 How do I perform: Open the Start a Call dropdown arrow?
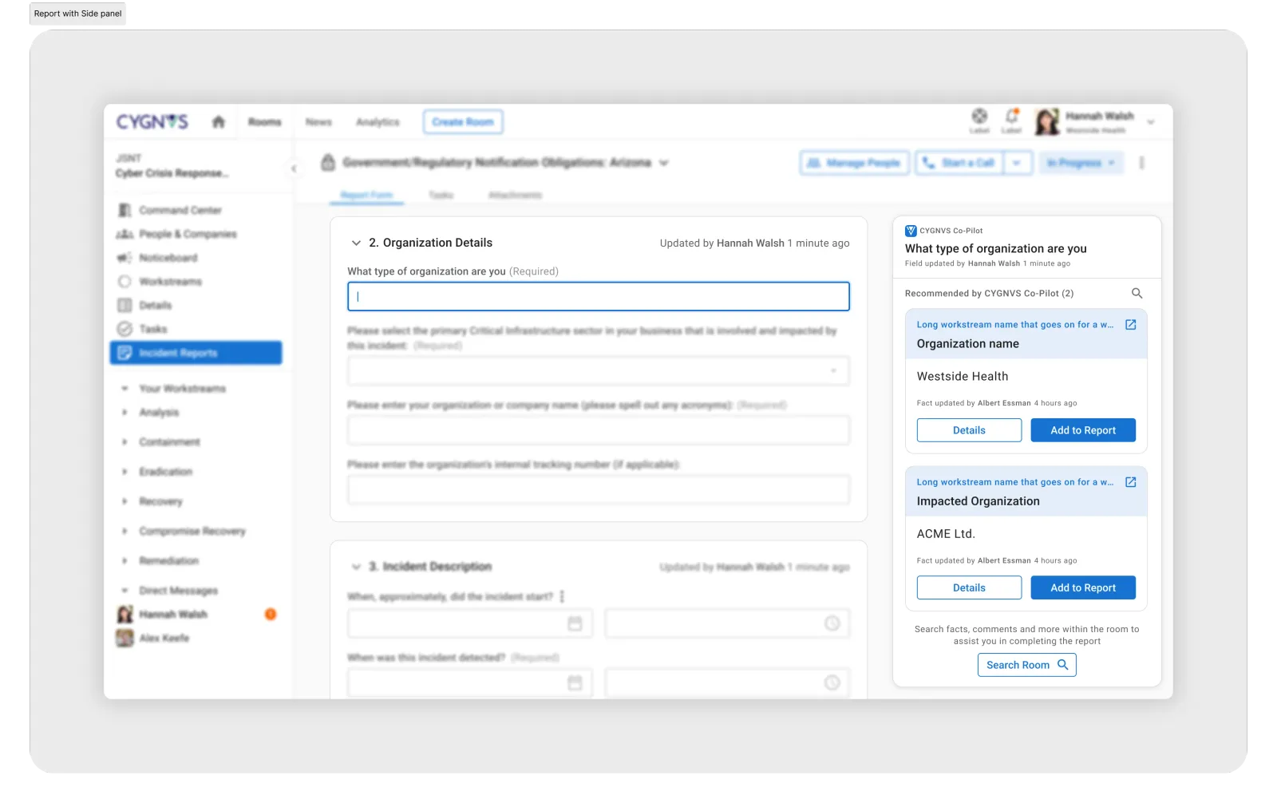1017,163
